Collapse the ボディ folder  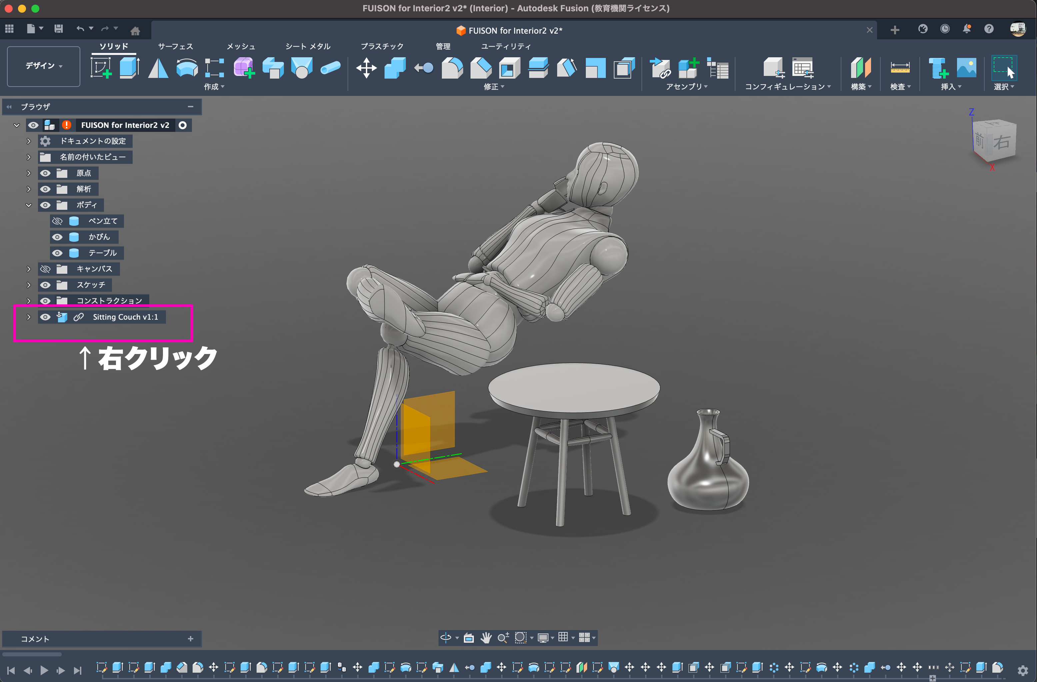coord(29,205)
